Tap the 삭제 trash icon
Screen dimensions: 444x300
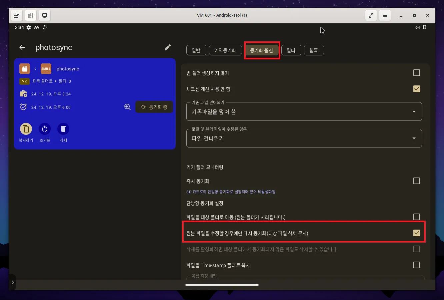(x=63, y=128)
